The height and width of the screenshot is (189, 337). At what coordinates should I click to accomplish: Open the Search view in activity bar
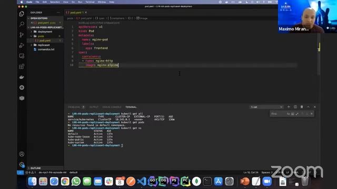coord(22,24)
